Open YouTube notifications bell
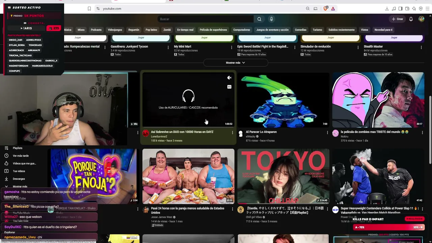The height and width of the screenshot is (243, 432). [411, 19]
